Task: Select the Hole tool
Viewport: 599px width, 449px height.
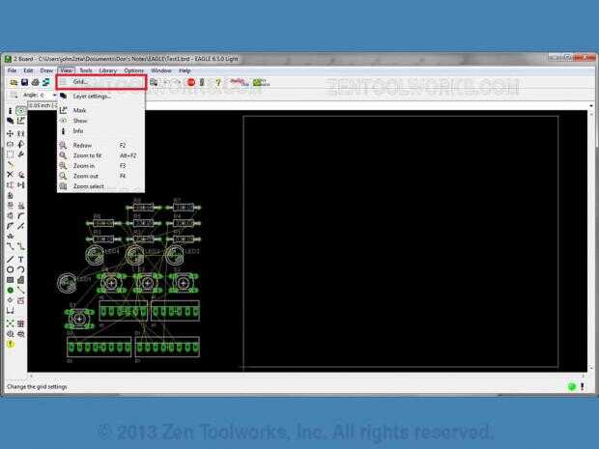Action: 10,300
